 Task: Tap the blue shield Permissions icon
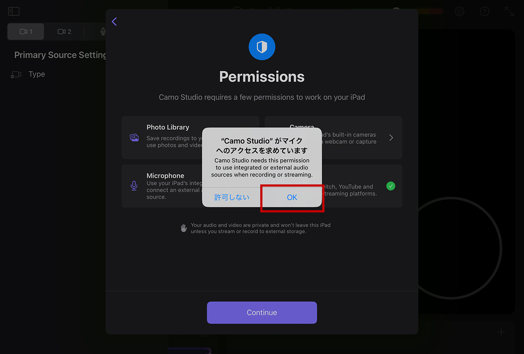[x=262, y=47]
